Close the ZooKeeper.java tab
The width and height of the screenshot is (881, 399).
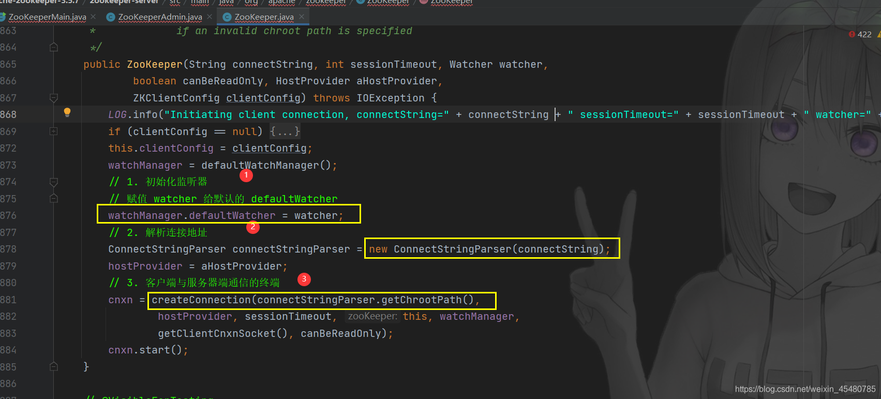point(302,17)
